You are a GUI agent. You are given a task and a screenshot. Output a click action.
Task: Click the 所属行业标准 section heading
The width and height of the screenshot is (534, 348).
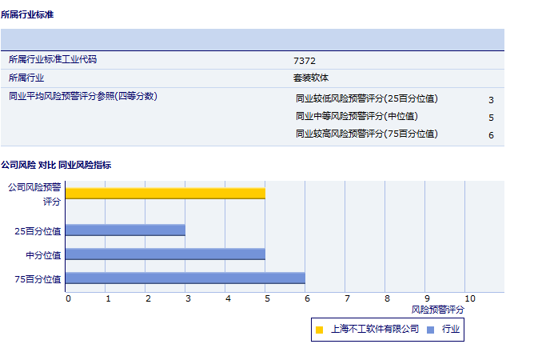pyautogui.click(x=28, y=14)
